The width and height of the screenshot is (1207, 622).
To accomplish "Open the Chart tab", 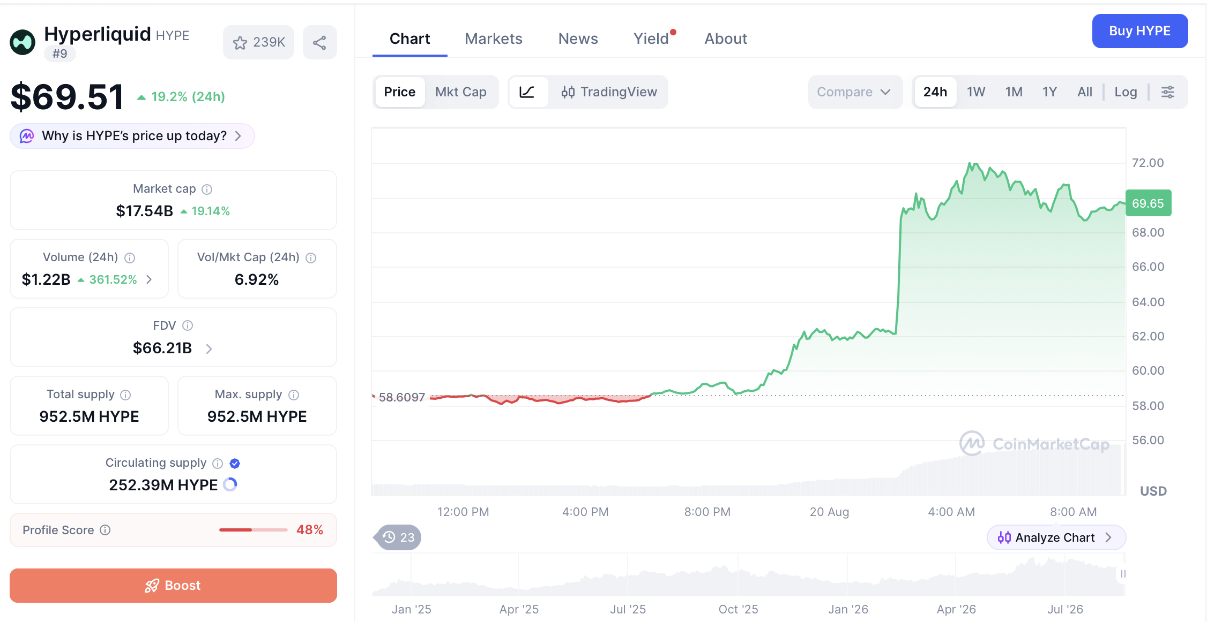I will point(409,39).
